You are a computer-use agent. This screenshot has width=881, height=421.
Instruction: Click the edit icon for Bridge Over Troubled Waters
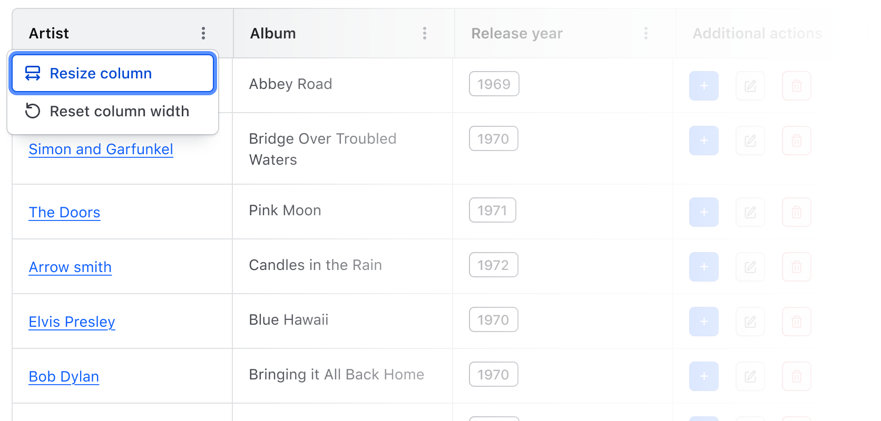click(x=750, y=141)
